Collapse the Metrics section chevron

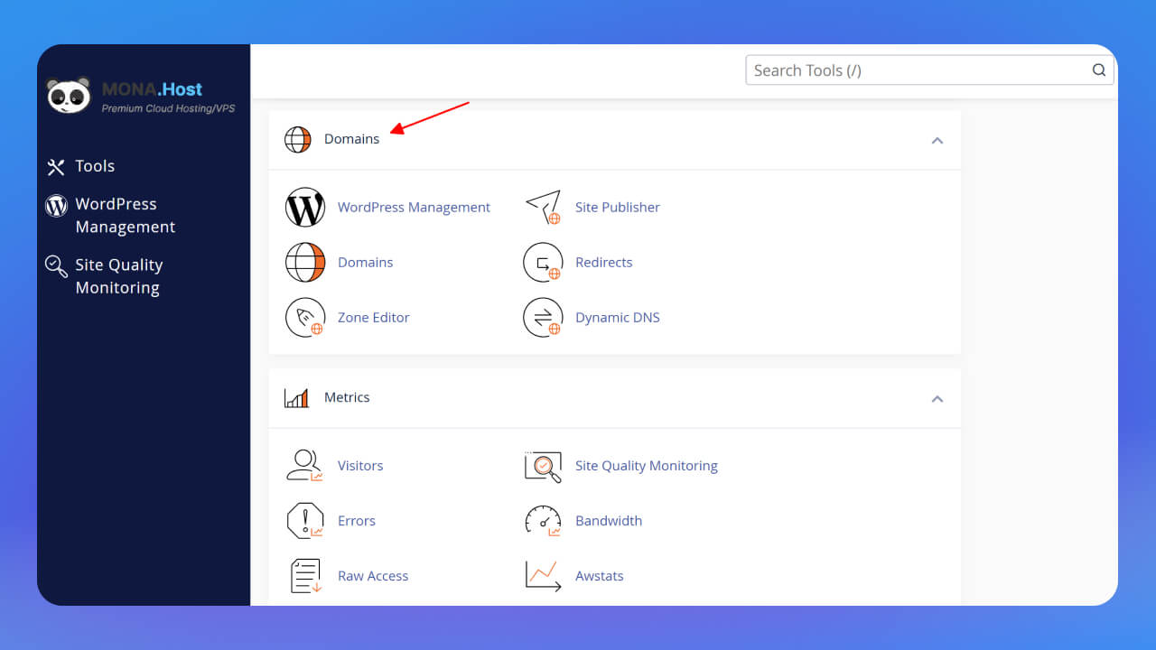click(x=937, y=399)
